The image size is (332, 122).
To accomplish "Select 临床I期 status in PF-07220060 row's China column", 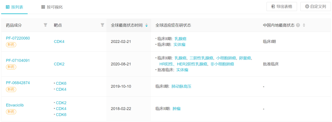I will point(269,42).
